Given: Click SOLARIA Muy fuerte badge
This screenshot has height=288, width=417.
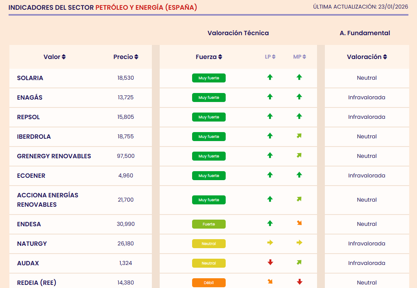Looking at the screenshot, I should point(209,78).
